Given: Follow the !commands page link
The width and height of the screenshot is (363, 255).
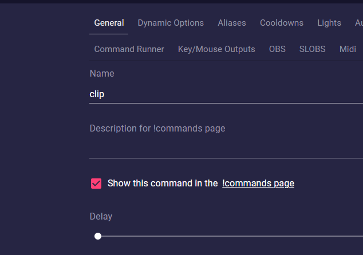Looking at the screenshot, I should (x=258, y=184).
